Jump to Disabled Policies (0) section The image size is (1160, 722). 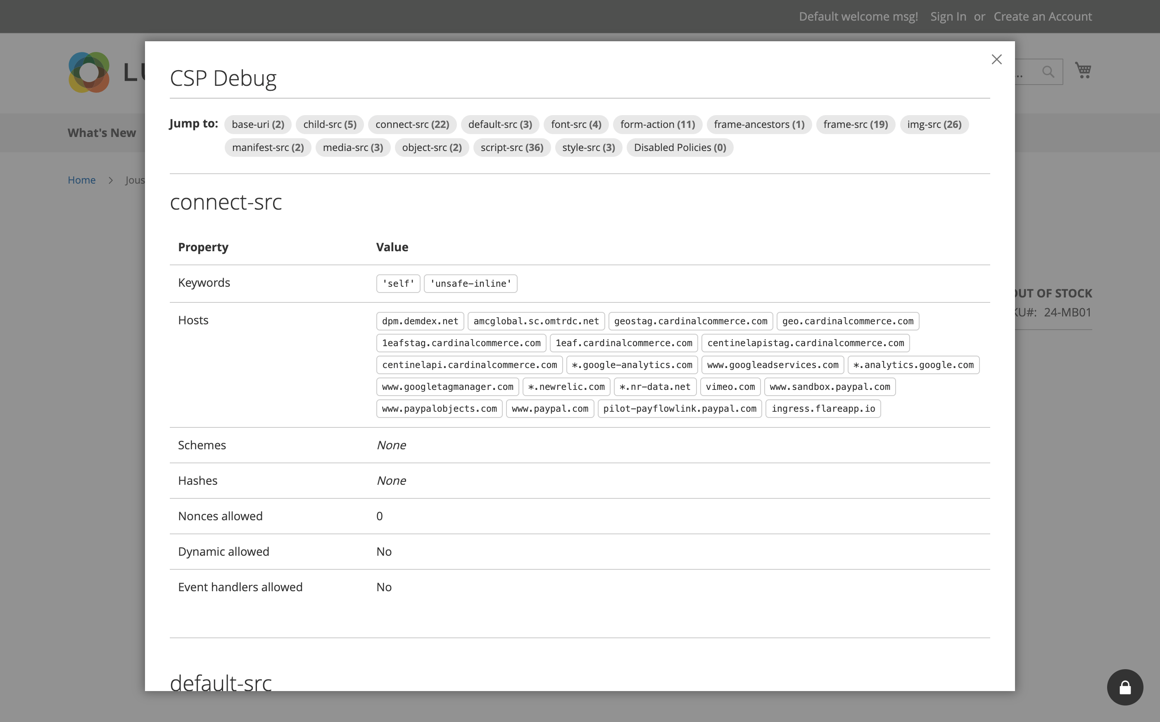pyautogui.click(x=680, y=147)
